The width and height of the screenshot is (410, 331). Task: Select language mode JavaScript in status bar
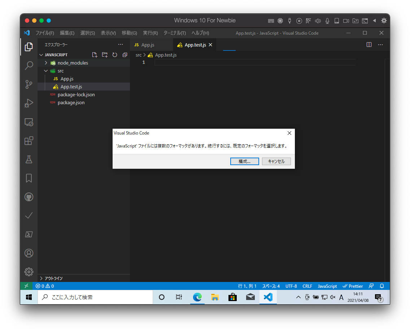point(327,286)
